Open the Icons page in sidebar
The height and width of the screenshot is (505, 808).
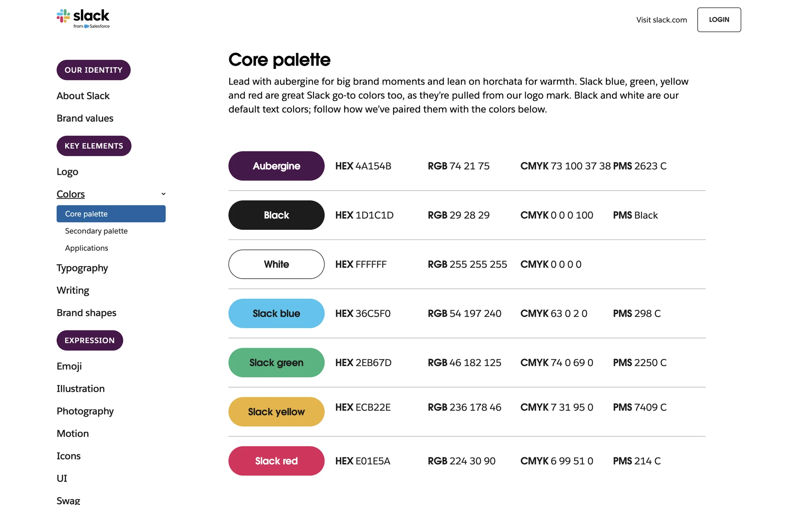point(69,456)
